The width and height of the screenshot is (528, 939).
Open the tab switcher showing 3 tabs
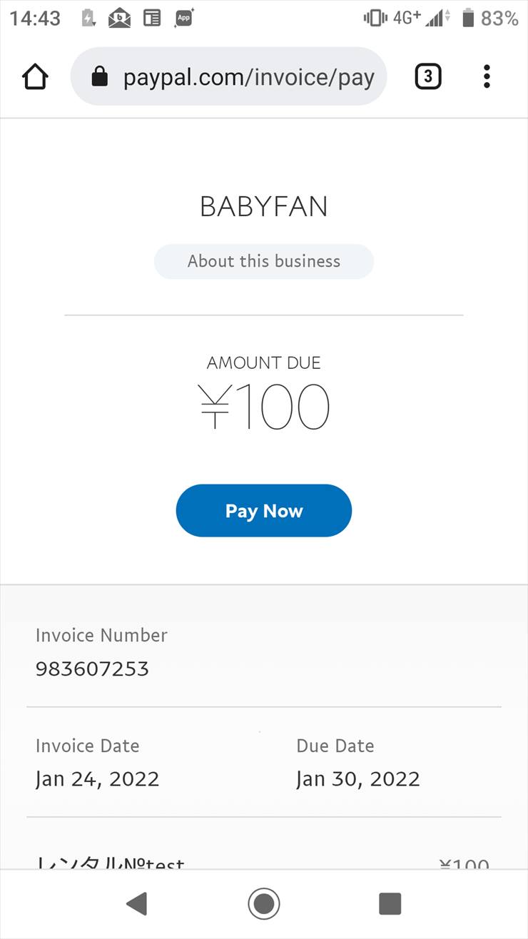(428, 76)
